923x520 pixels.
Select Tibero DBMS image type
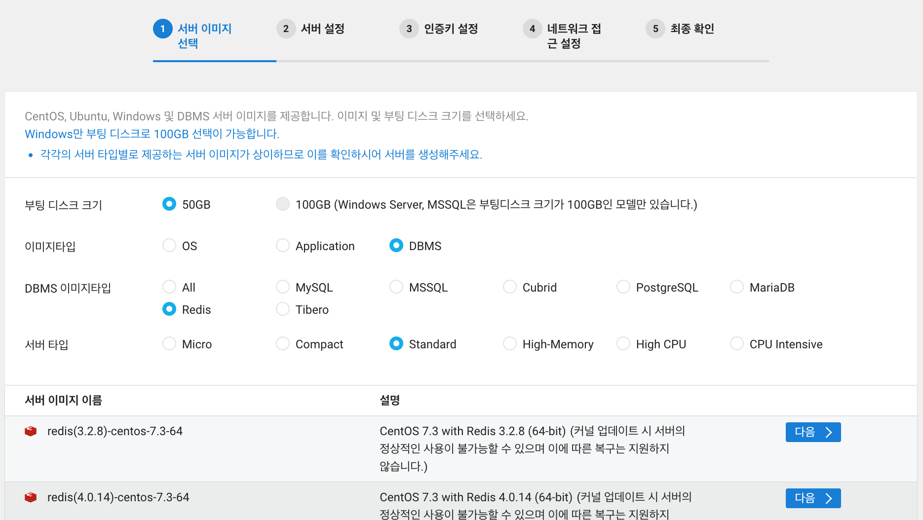click(x=283, y=309)
